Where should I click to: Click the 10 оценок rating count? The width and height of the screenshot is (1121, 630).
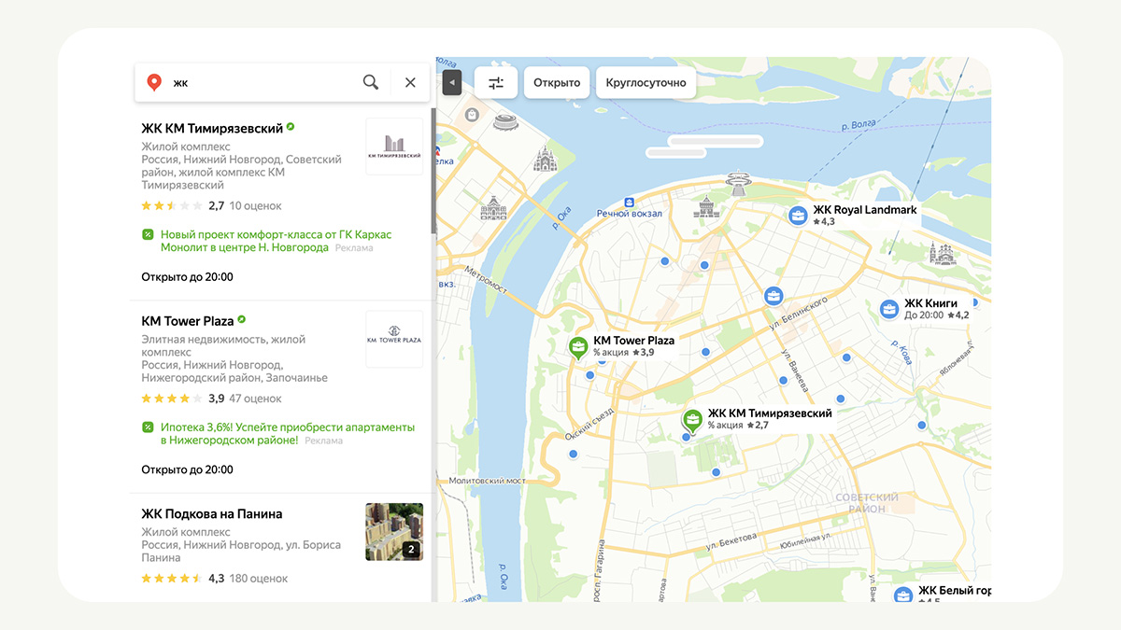pos(255,205)
